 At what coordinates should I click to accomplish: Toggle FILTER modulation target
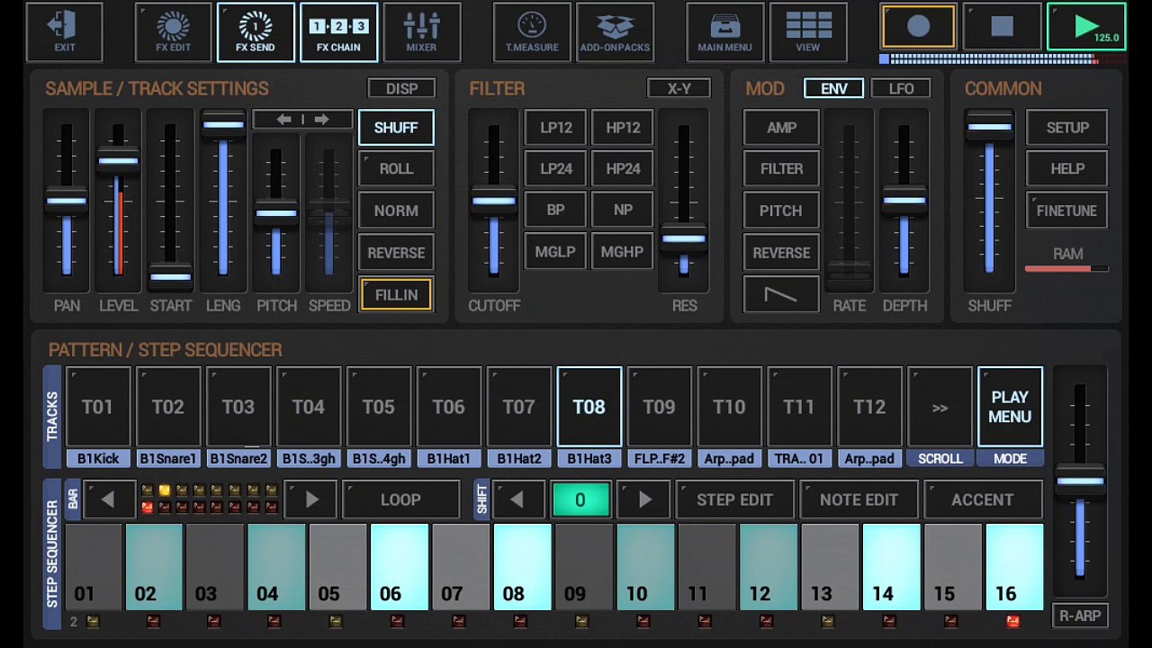781,169
